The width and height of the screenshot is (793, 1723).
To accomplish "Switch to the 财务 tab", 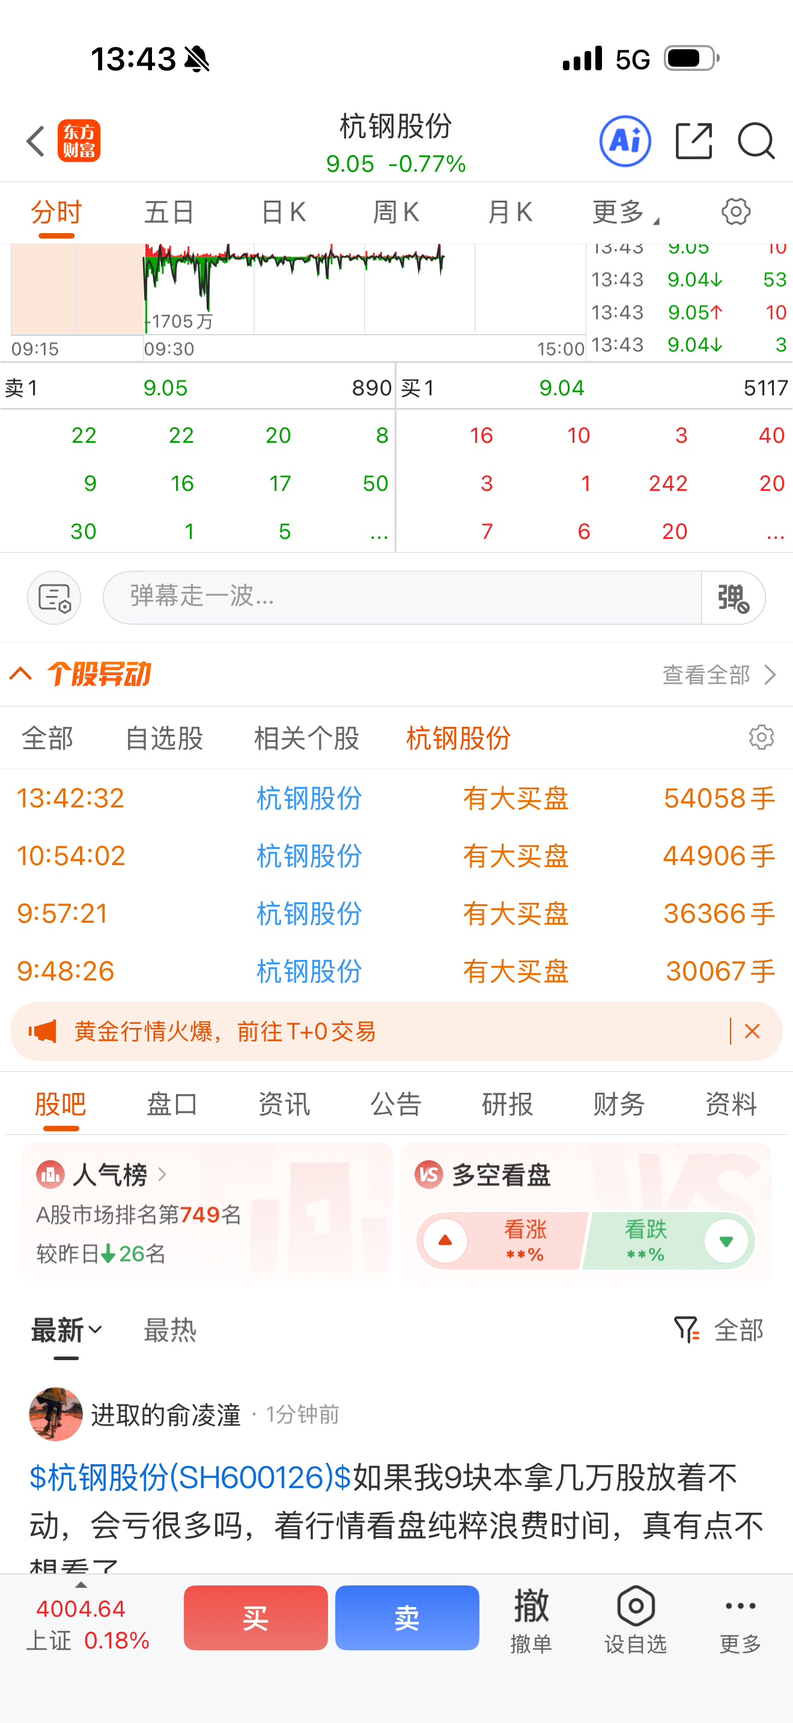I will [x=619, y=1104].
